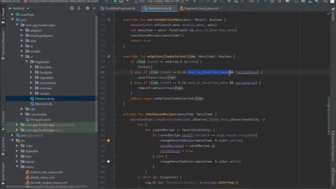The height and width of the screenshot is (189, 336).
Task: Click the override gutter icon beside onOptionsItemSelected
Action: pos(109,56)
